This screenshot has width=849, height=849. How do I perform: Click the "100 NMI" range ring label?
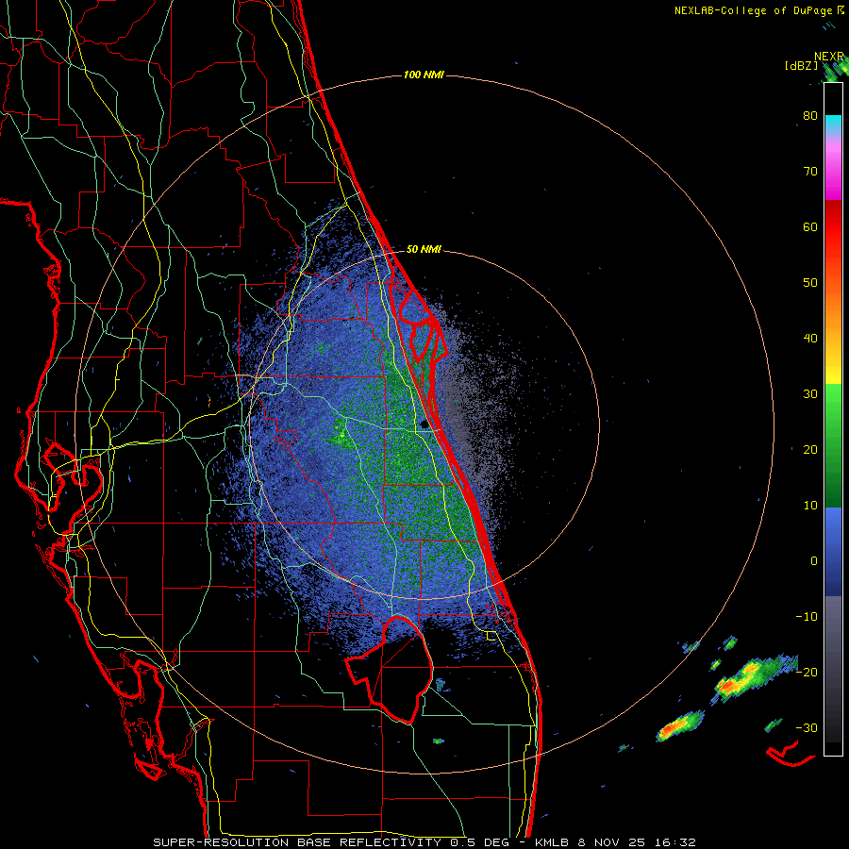point(424,75)
